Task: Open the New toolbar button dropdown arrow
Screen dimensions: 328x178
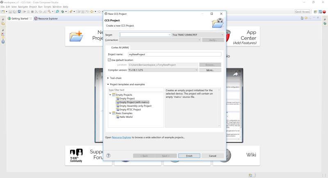Action: [7, 12]
